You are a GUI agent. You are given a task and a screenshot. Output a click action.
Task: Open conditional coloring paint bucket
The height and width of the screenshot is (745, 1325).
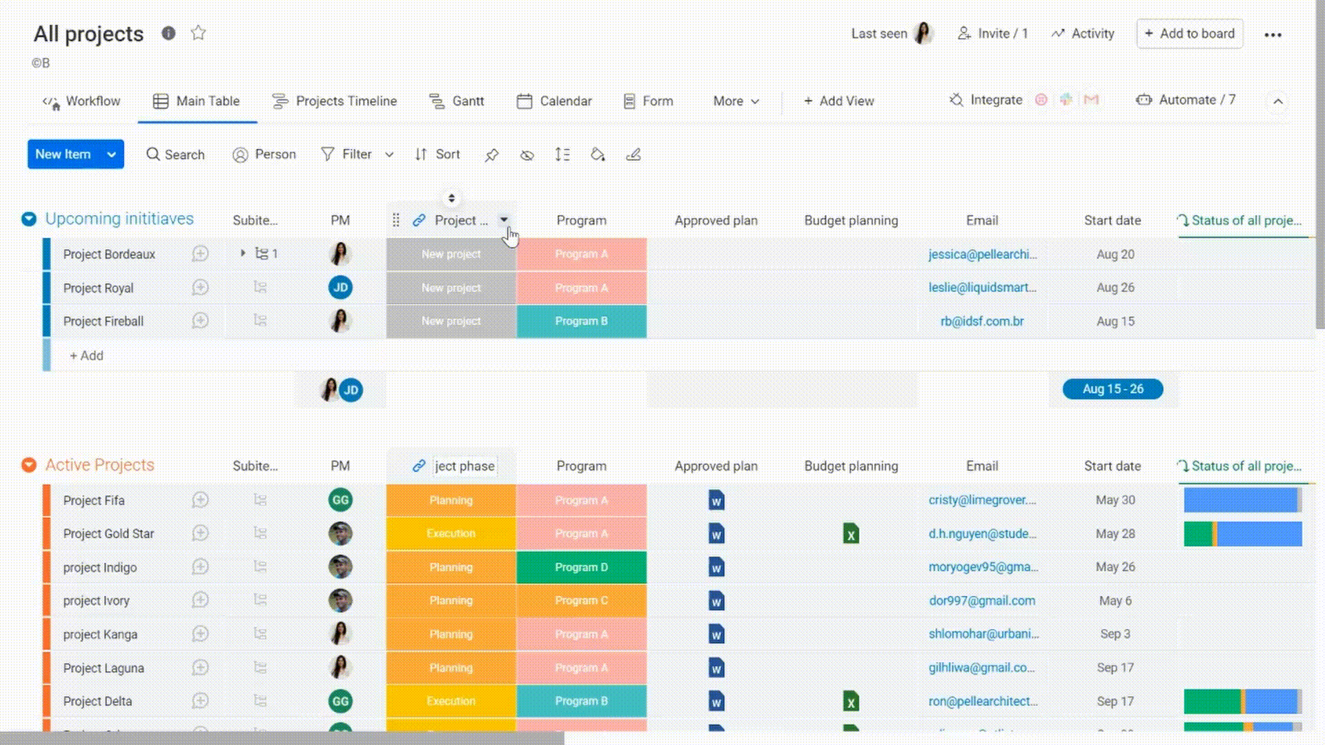598,155
